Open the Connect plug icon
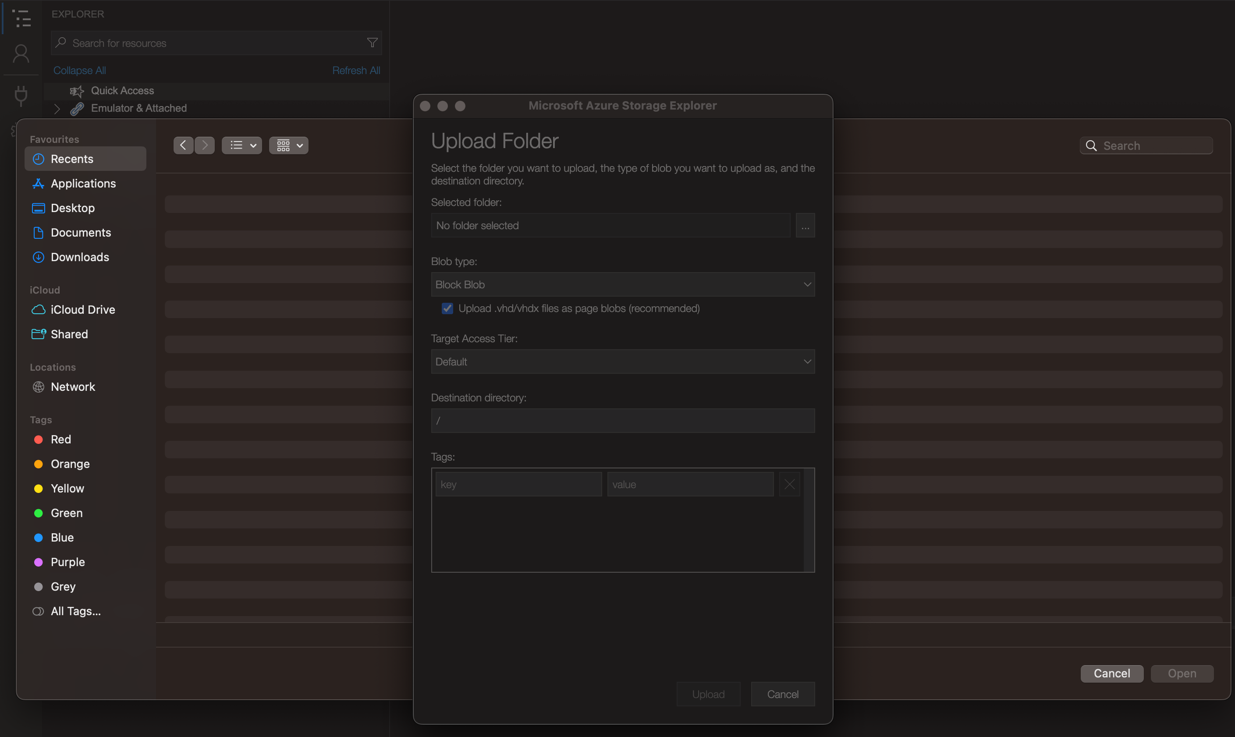The height and width of the screenshot is (737, 1235). coord(21,96)
